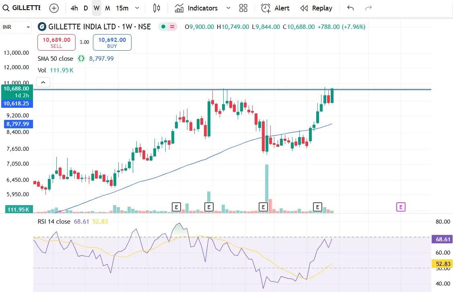Collapse the indicator legend with arrow button
This screenshot has width=453, height=292.
coord(43,82)
